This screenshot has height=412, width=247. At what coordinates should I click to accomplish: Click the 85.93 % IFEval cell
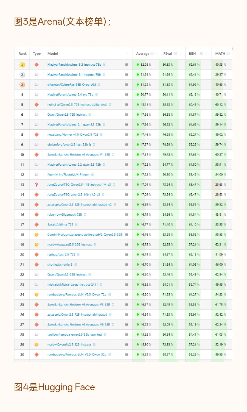(x=172, y=105)
